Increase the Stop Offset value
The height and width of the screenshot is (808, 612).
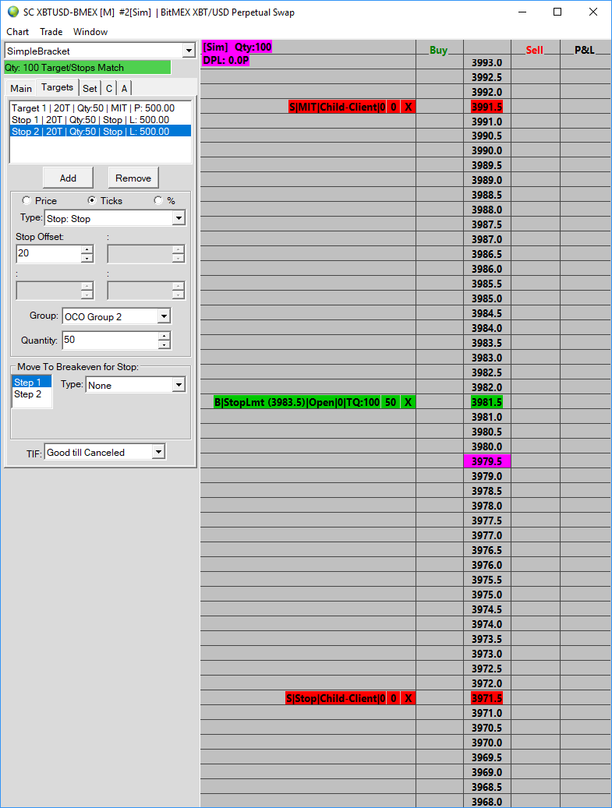(87, 249)
